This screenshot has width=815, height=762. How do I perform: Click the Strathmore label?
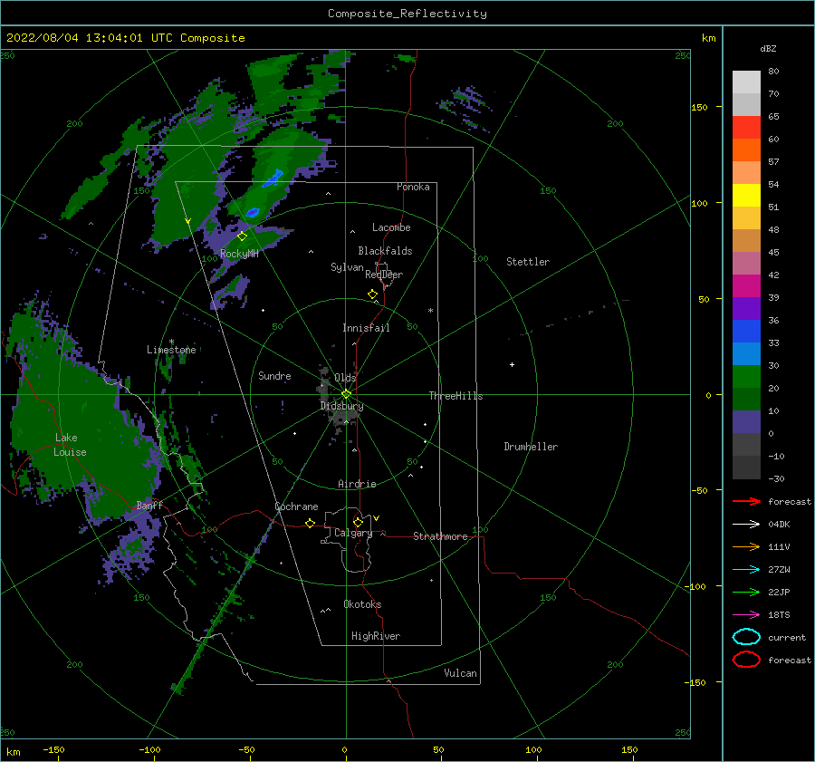tap(440, 536)
